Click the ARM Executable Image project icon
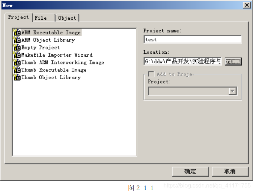Screen dimensions: 254x192 (17, 32)
